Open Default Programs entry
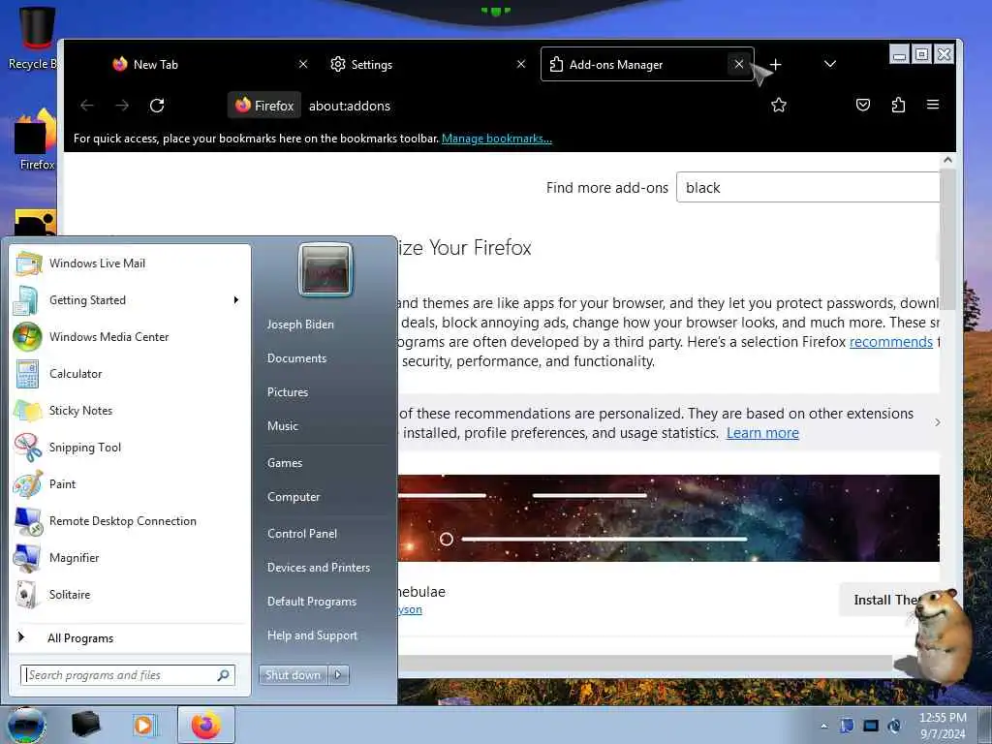 click(312, 602)
